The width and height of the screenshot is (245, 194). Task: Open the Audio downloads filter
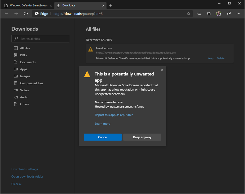pos(24,97)
